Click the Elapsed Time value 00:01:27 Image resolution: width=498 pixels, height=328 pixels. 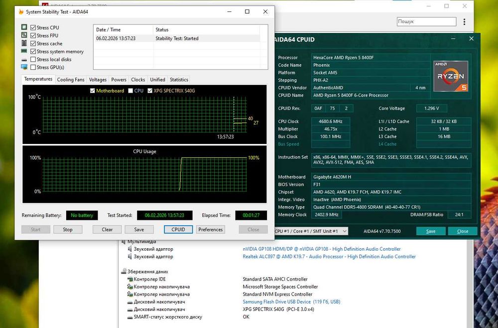tap(251, 215)
